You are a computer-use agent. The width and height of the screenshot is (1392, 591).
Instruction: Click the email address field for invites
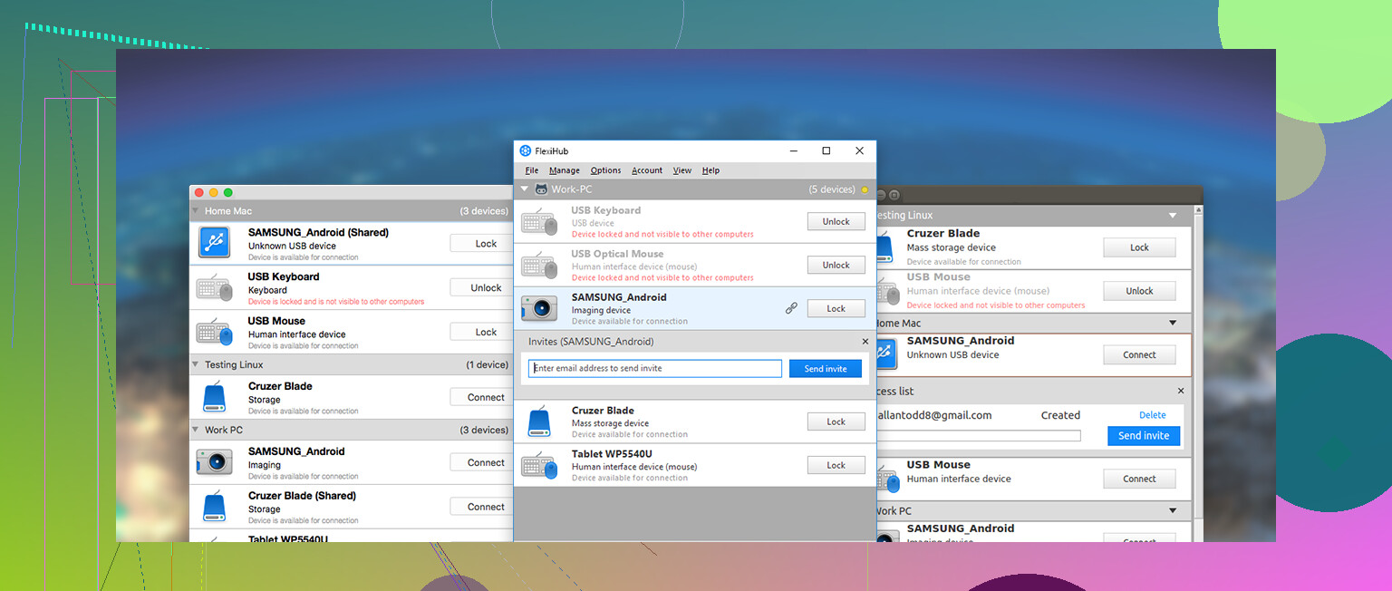[654, 369]
